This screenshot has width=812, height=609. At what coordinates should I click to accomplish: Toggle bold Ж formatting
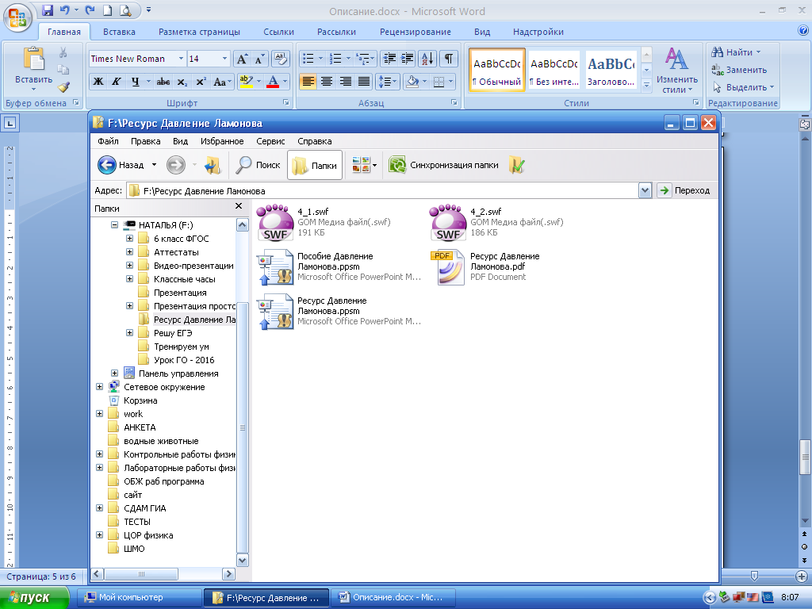(98, 82)
